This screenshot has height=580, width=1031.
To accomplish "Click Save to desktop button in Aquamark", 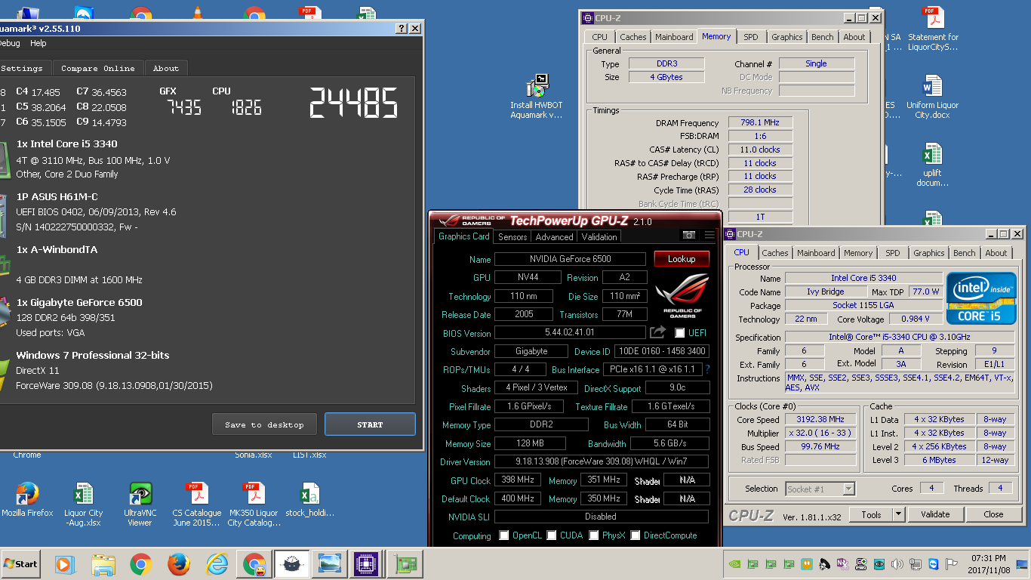I will [x=264, y=424].
